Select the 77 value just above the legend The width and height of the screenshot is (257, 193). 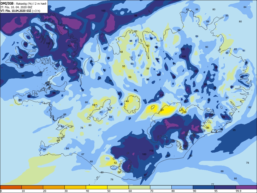click(213, 184)
